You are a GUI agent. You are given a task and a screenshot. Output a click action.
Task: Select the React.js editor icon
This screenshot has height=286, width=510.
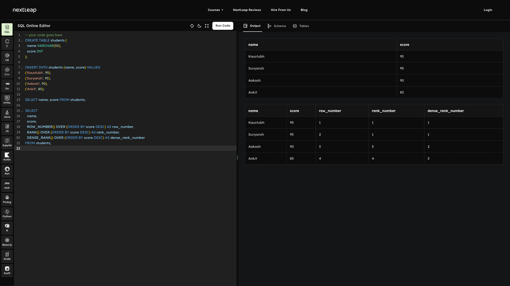point(7,242)
